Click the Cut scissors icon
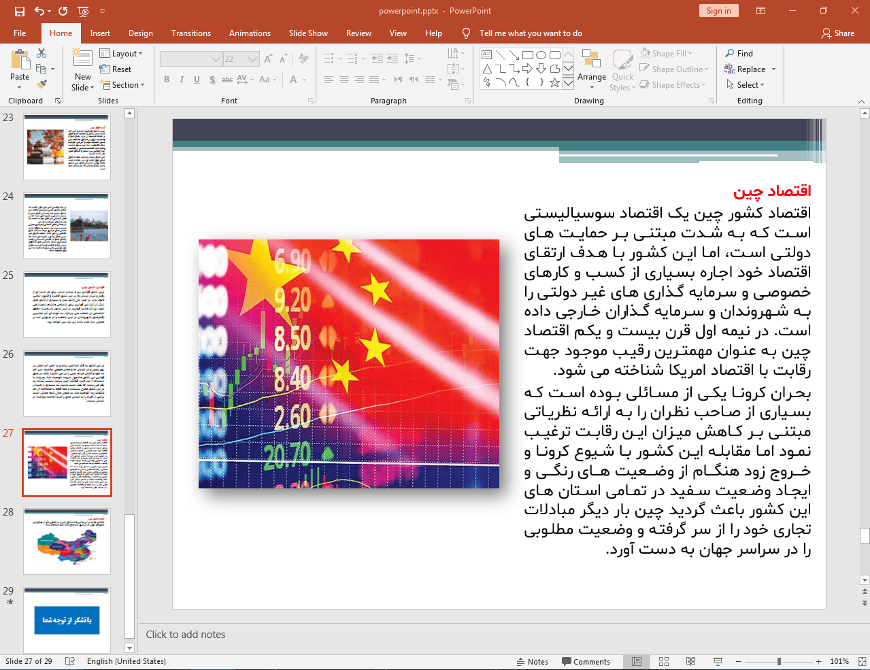Image resolution: width=870 pixels, height=670 pixels. [x=41, y=53]
